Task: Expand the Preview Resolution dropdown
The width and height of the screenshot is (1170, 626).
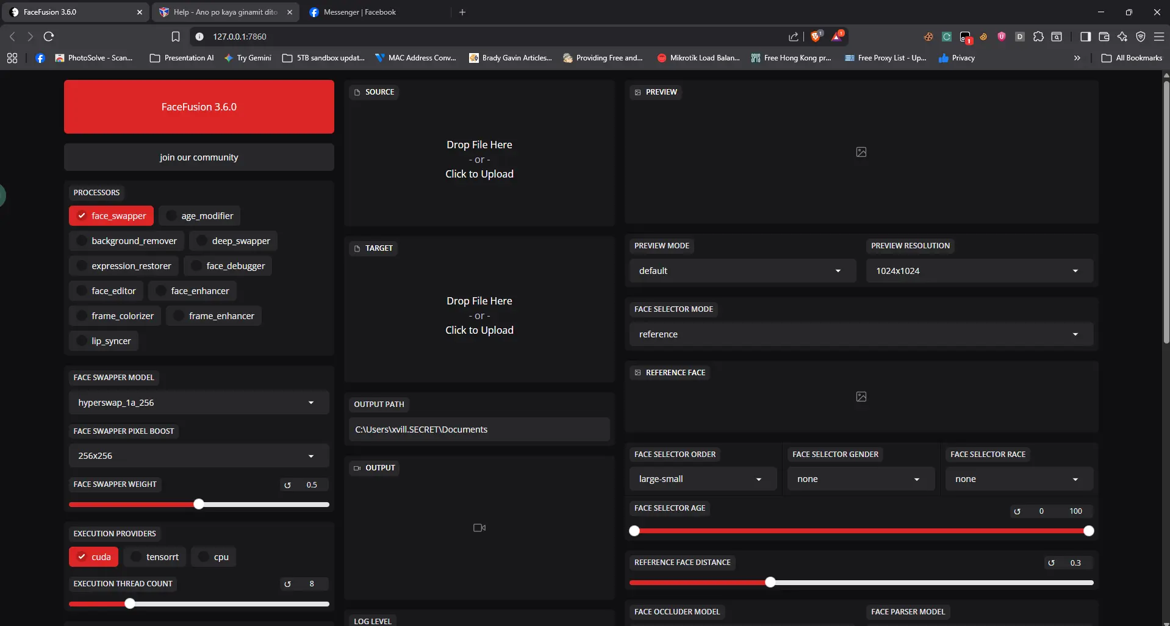Action: [x=980, y=271]
